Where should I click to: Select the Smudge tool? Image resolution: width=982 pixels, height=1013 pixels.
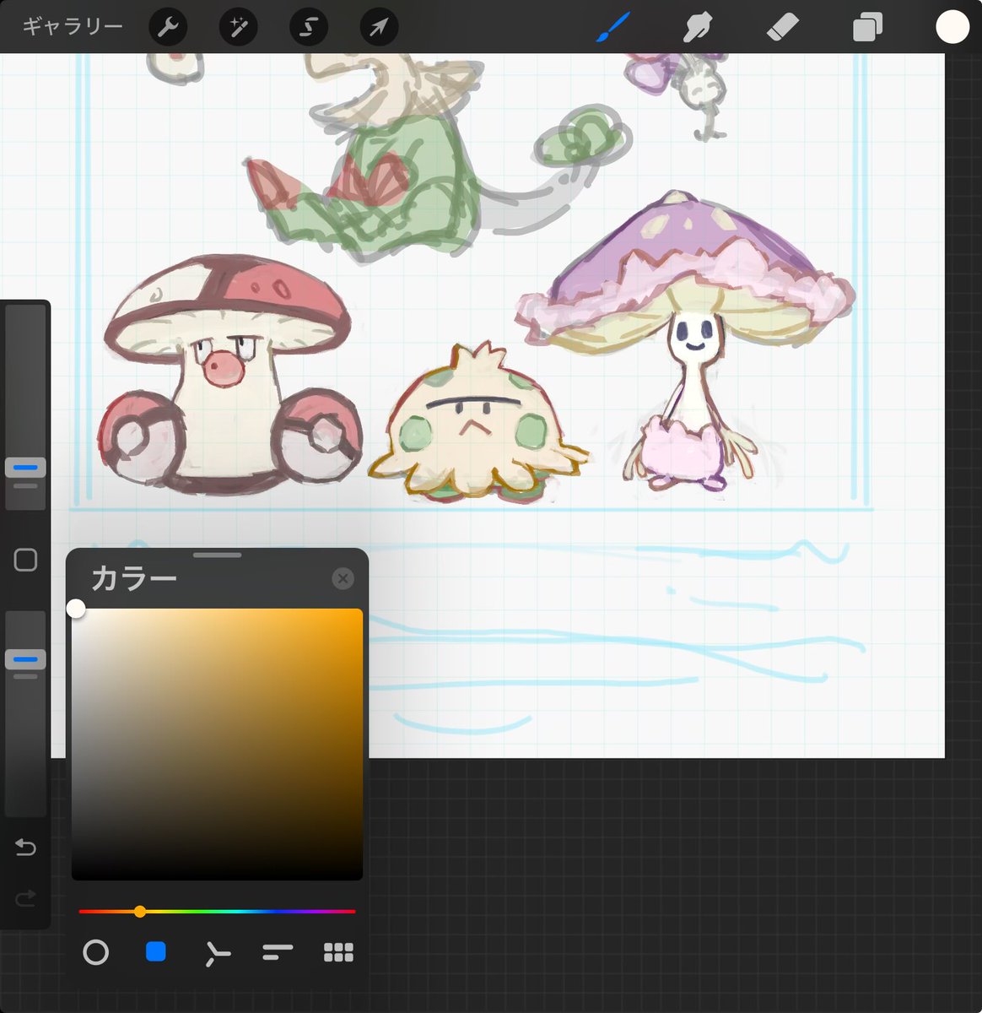tap(697, 27)
